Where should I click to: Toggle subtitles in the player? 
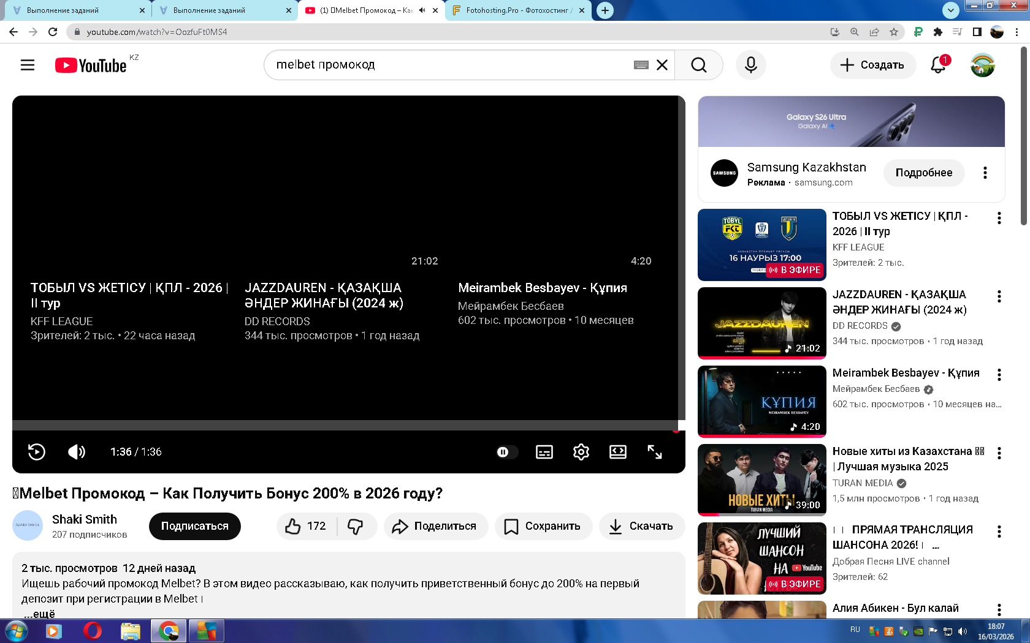tap(544, 452)
